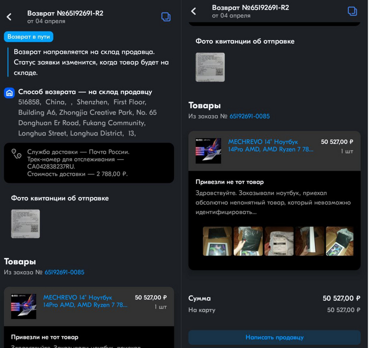Open first complaint photo with tablet box
The height and width of the screenshot is (348, 369).
pyautogui.click(x=217, y=241)
